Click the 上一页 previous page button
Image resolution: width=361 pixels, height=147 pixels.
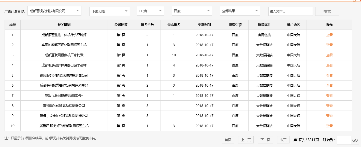pos(246,140)
